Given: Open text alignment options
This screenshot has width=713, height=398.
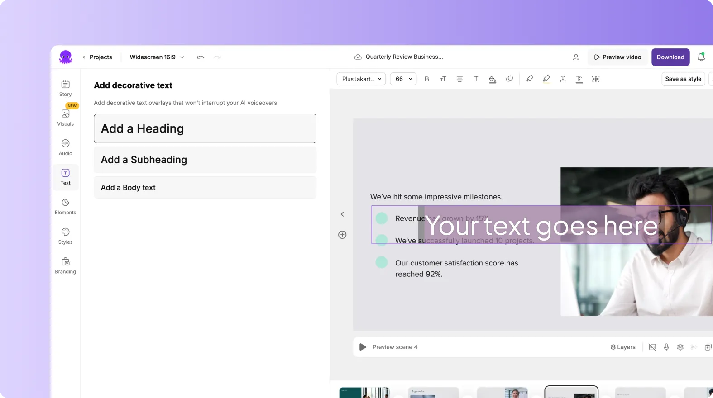Looking at the screenshot, I should 459,79.
